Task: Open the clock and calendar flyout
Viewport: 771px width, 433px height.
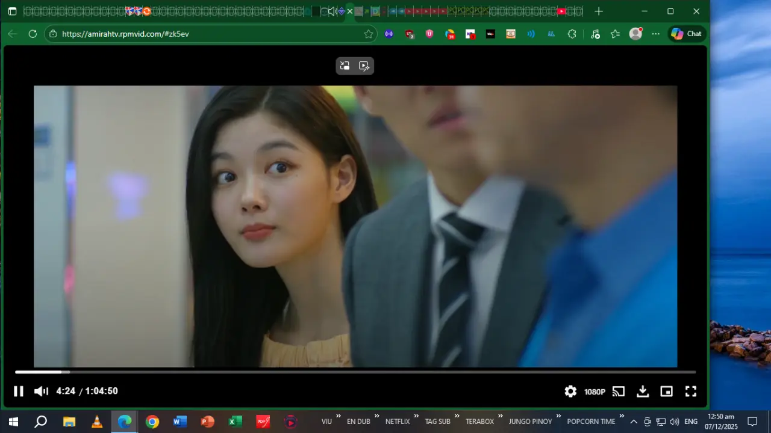Action: click(721, 422)
